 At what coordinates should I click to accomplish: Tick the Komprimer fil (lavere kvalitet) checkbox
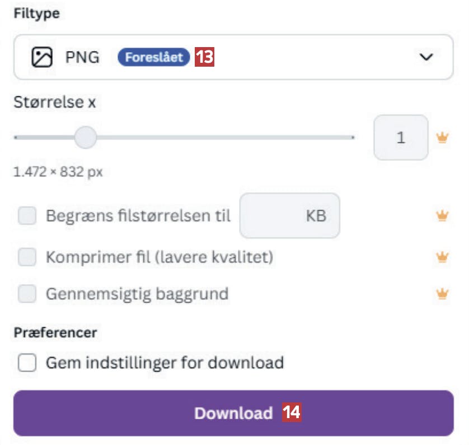pos(27,257)
